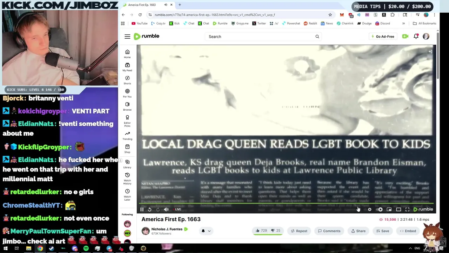449x253 pixels.
Task: Reload the page in Chrome
Action: (x=140, y=15)
